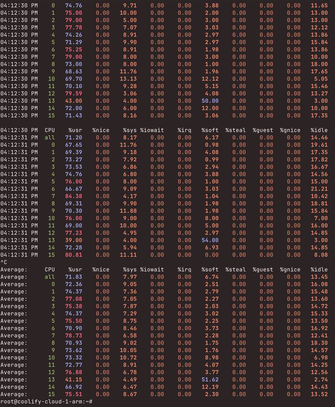Click the 54.00 %soft value
The image size is (335, 407).
210,240
